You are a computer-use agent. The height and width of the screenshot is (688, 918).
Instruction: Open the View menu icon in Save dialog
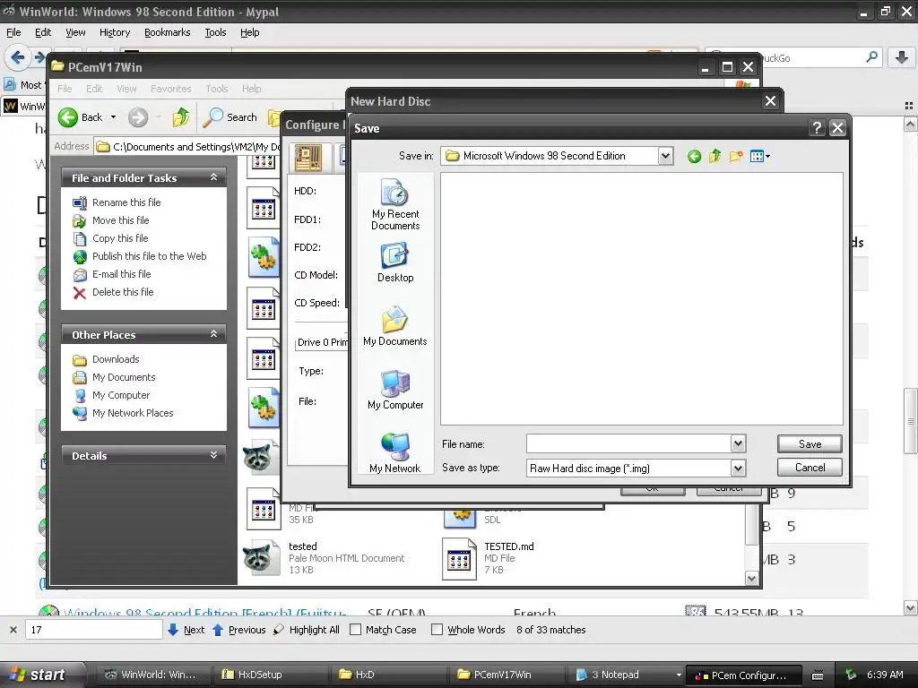coord(760,156)
